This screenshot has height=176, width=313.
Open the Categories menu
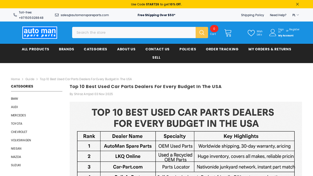coord(95,49)
